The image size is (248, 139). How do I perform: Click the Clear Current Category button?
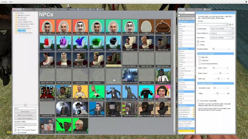25,119
